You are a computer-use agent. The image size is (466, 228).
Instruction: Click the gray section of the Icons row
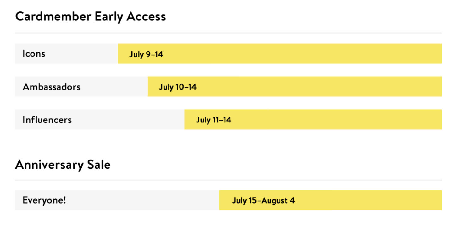tap(66, 54)
